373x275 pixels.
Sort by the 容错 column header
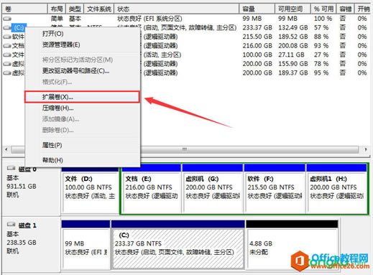tap(345, 9)
